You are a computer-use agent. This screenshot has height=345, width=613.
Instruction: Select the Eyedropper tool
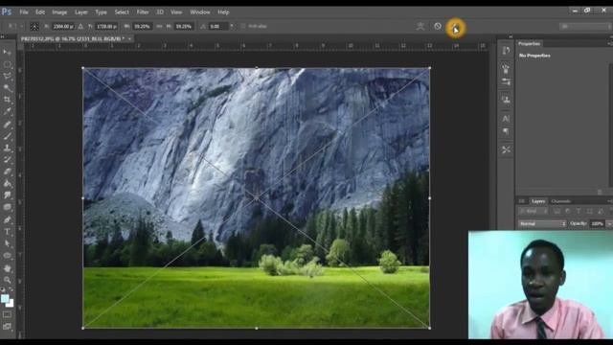point(7,112)
